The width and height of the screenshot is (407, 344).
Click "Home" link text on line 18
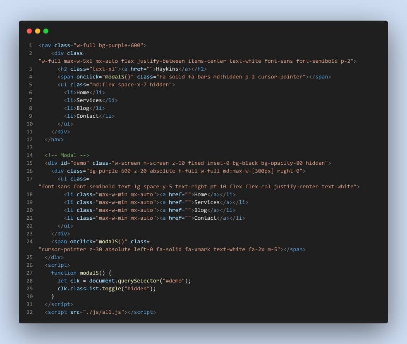(201, 195)
